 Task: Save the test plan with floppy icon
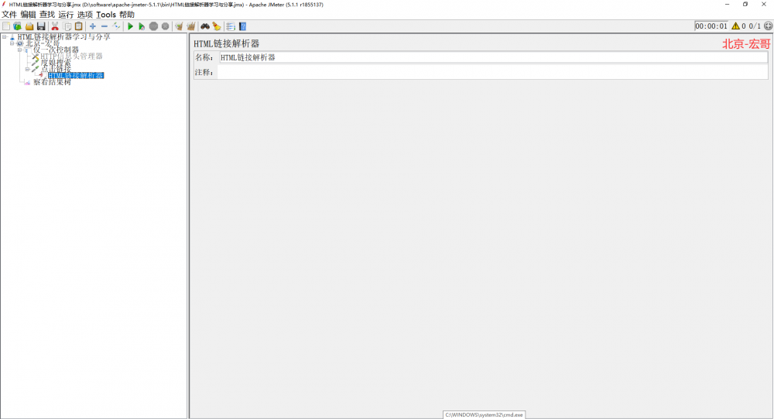[41, 26]
